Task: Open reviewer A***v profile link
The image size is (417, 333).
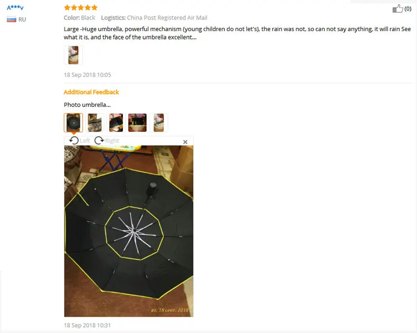Action: click(15, 7)
